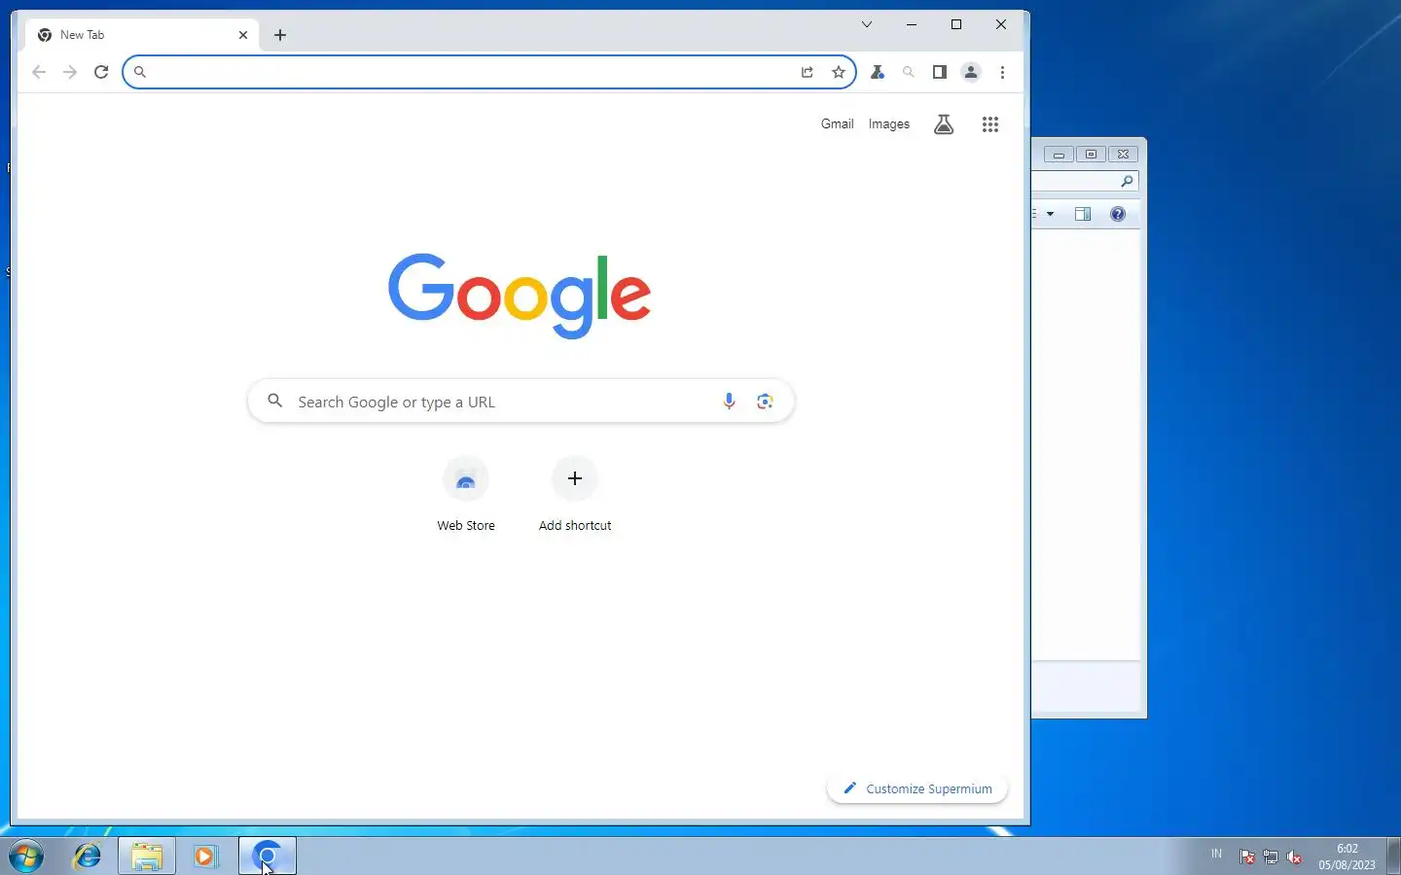The height and width of the screenshot is (875, 1401).
Task: Open the Windows Start menu
Action: [26, 857]
